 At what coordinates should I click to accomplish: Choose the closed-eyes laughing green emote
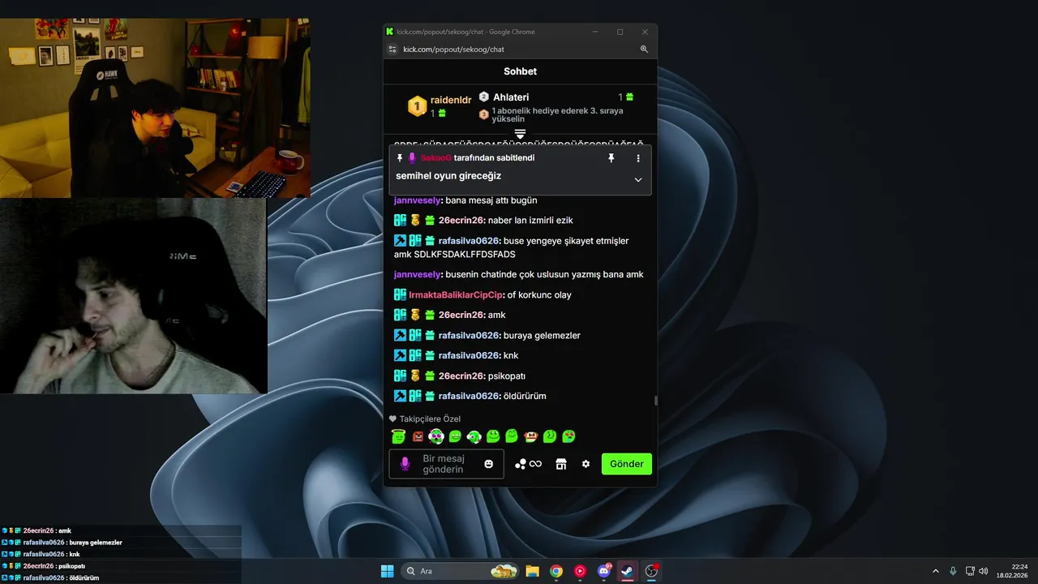[x=512, y=436]
